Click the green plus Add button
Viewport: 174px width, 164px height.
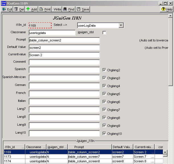coord(32,9)
